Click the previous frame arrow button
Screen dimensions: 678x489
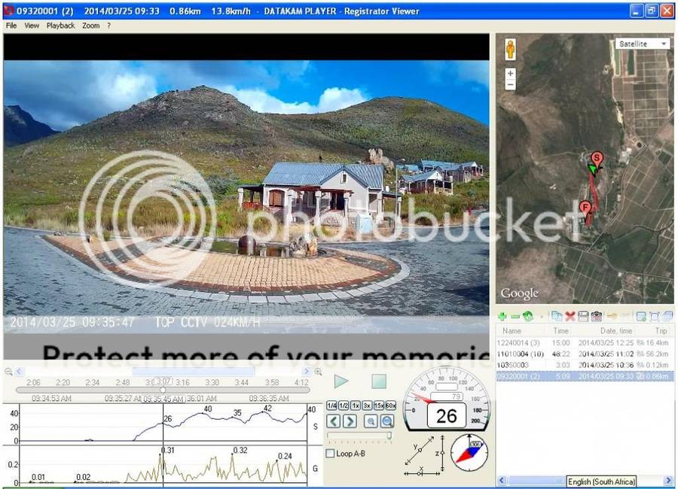tap(334, 421)
